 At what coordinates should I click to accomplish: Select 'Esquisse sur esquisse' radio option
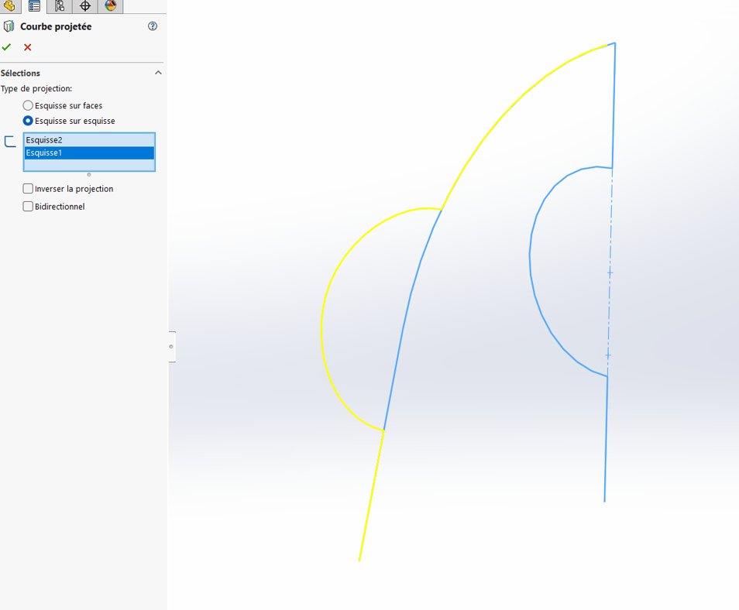pyautogui.click(x=28, y=121)
